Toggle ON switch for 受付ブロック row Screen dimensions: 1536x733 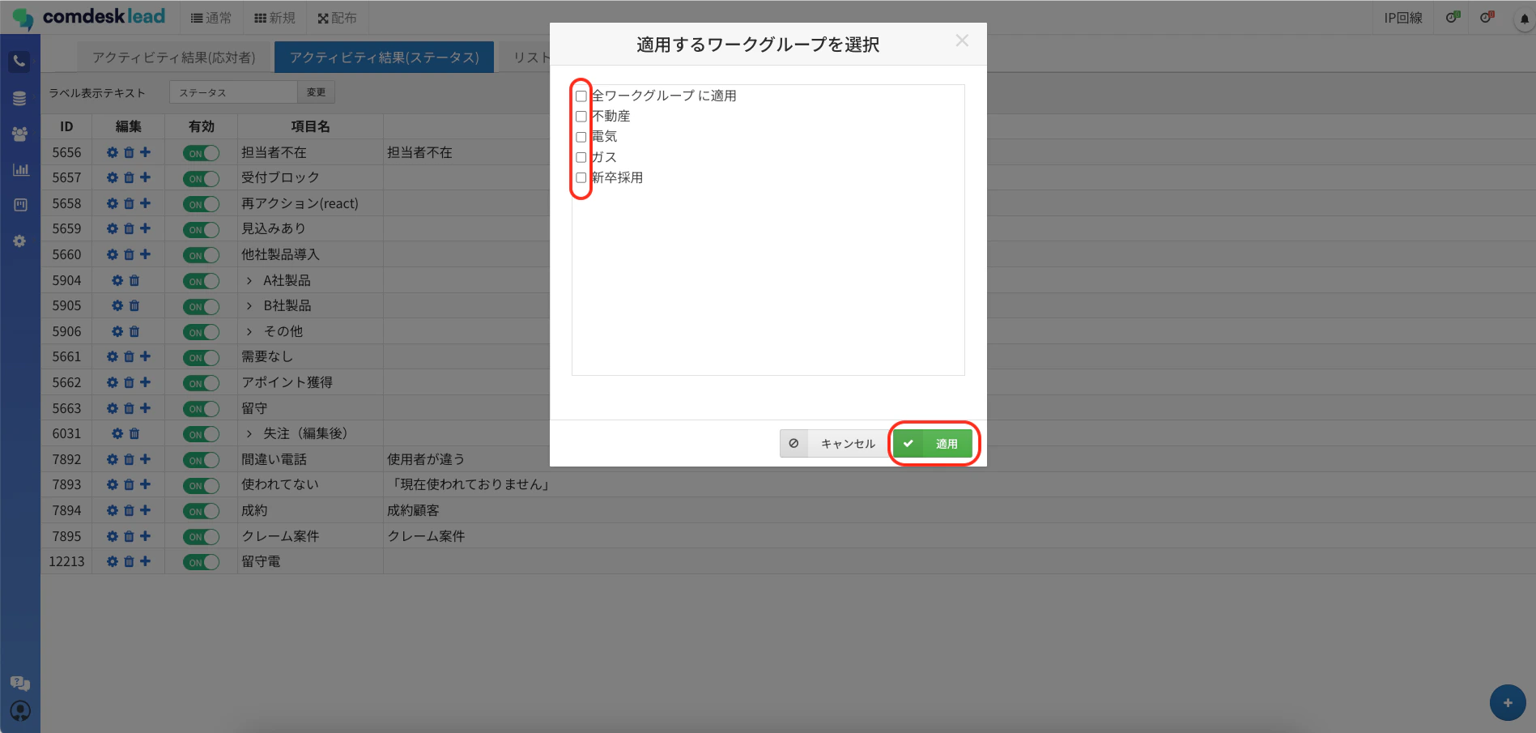point(201,178)
